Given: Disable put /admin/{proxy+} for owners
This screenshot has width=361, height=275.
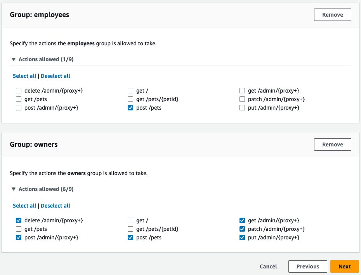Looking at the screenshot, I should [x=242, y=237].
